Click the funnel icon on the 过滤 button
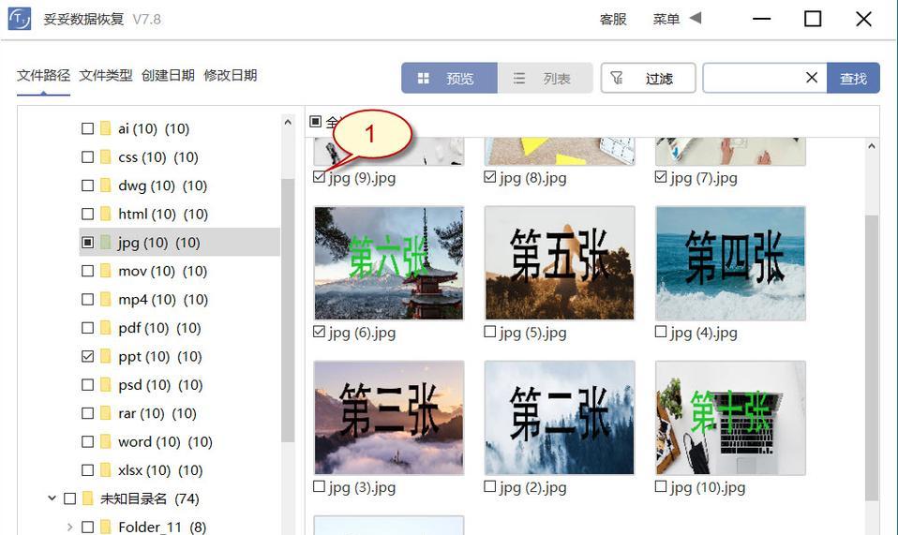The image size is (898, 535). pos(617,78)
